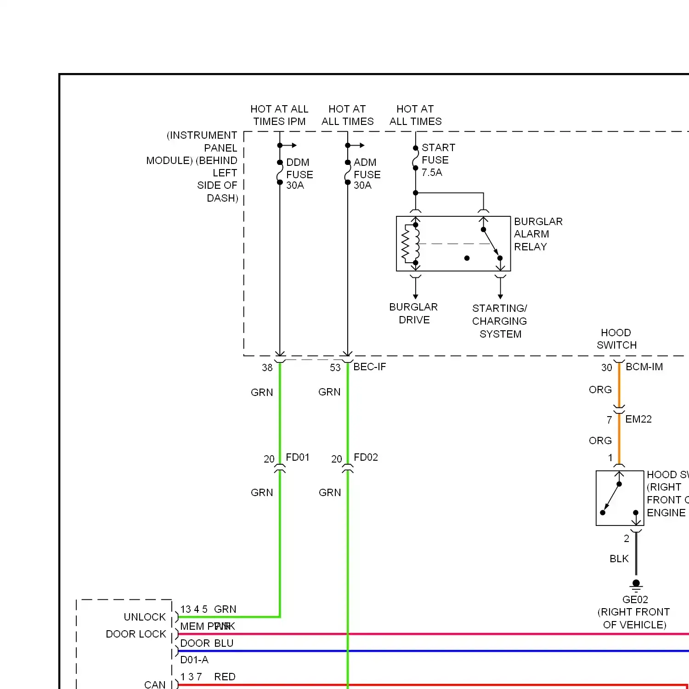Select the "GRN" label below FD01
The height and width of the screenshot is (689, 689).
[262, 492]
